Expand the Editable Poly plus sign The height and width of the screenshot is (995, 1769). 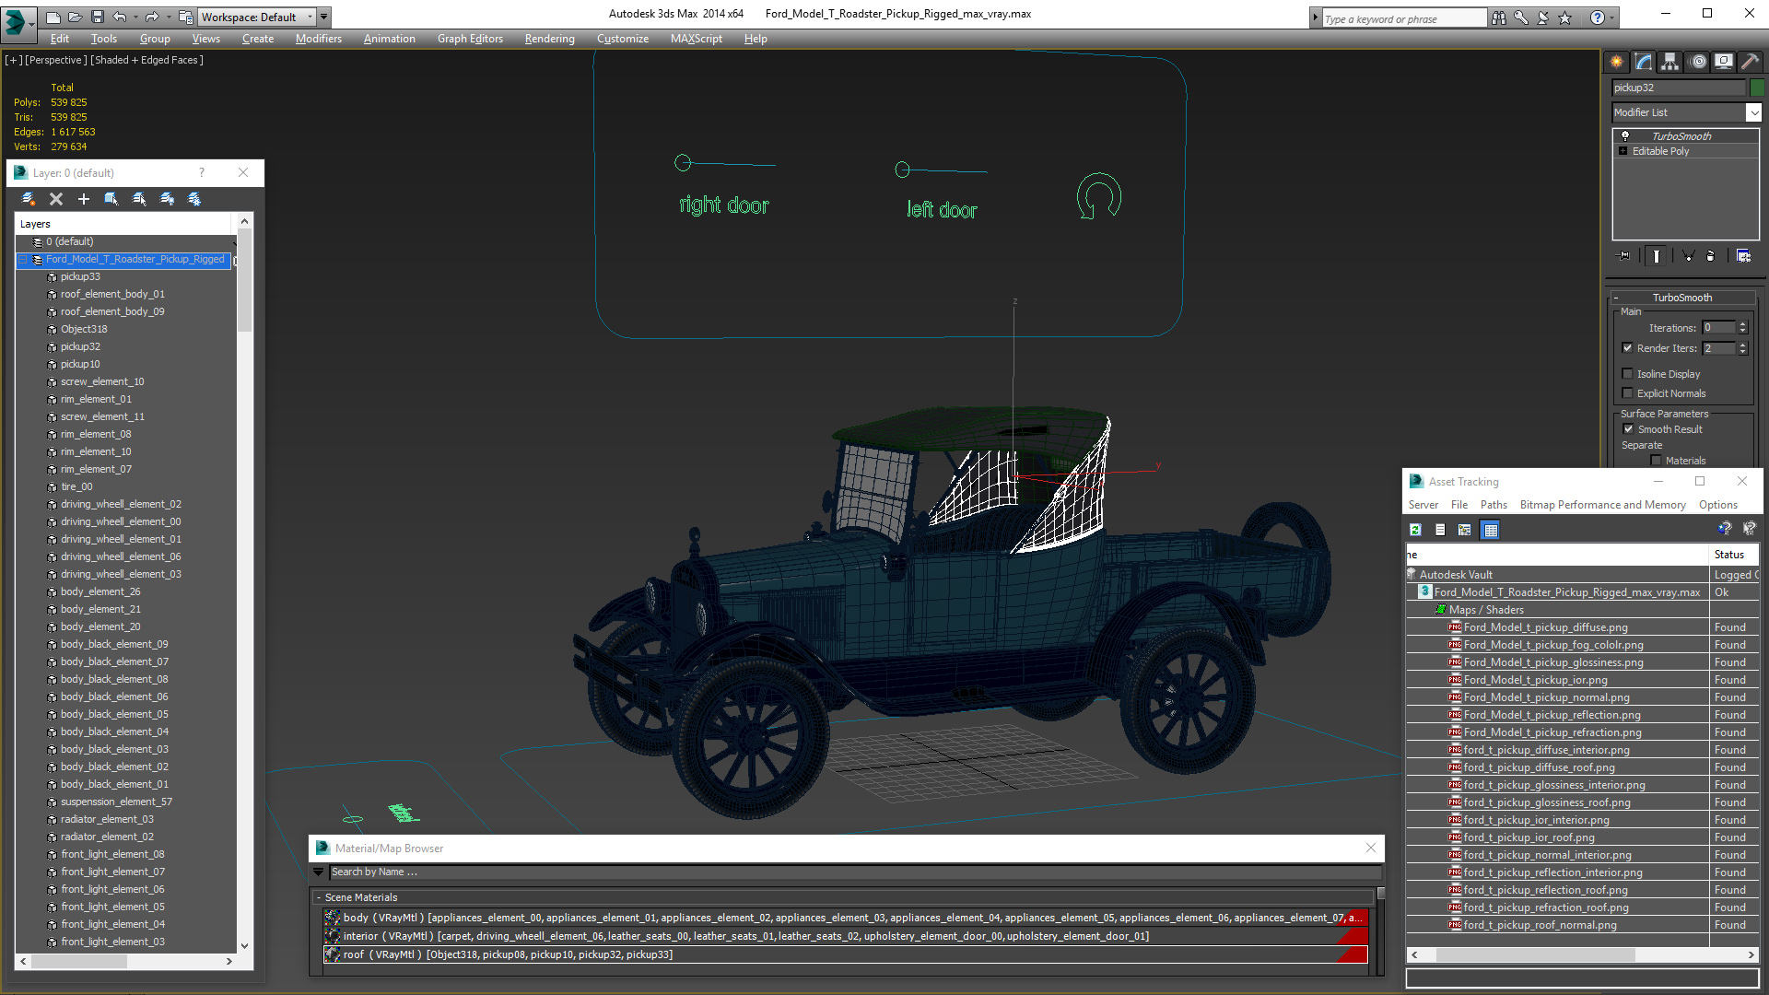point(1623,151)
